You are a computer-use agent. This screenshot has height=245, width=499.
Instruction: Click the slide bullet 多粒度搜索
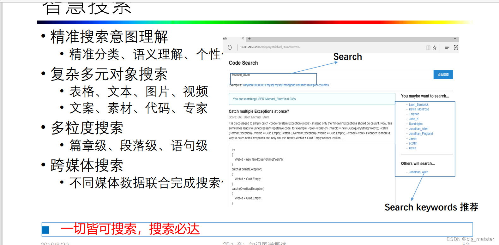pos(87,128)
